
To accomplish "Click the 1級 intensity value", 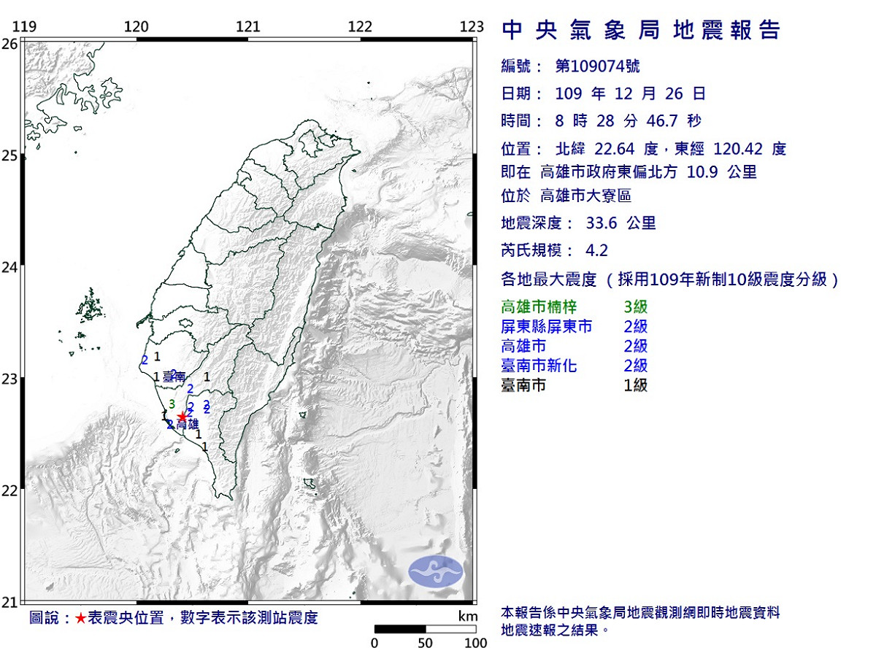I will click(636, 385).
